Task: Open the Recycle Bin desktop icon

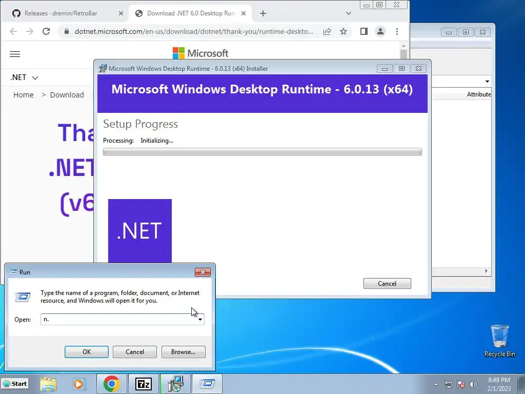Action: click(x=499, y=341)
